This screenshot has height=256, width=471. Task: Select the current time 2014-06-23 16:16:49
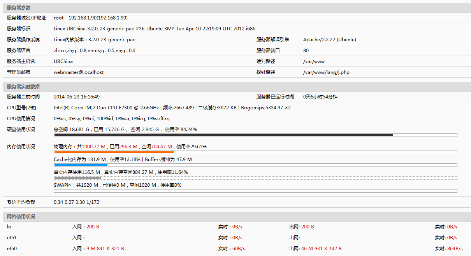click(77, 97)
